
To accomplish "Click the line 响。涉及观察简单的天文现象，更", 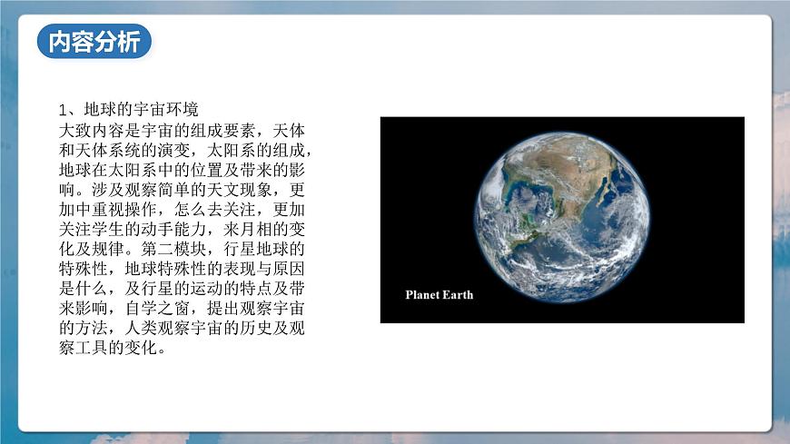I will coord(182,190).
